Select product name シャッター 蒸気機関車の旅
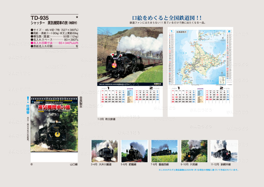This screenshot has height=187, width=264. [54, 23]
